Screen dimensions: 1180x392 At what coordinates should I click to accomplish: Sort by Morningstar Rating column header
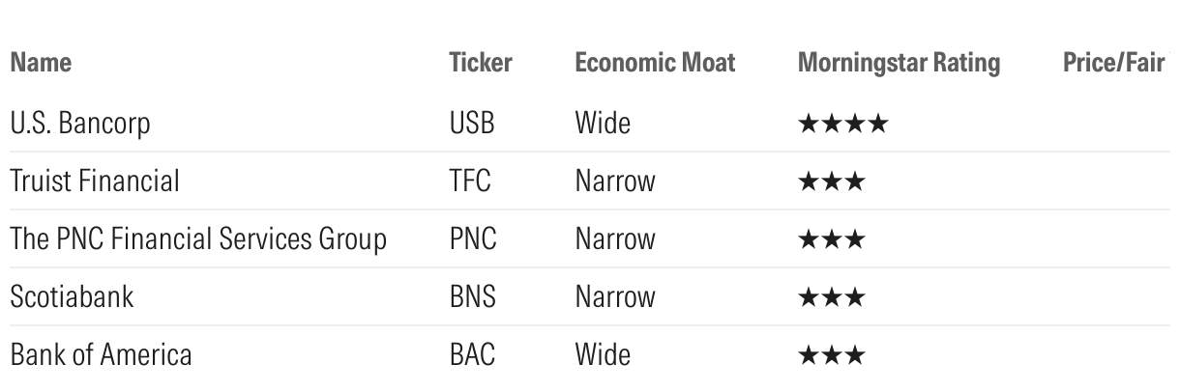899,64
